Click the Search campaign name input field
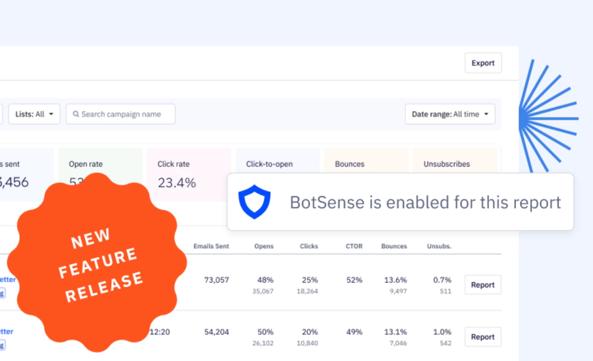The width and height of the screenshot is (593, 361). 120,114
